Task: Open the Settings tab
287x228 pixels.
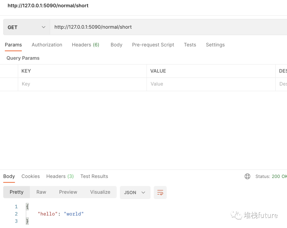Action: (215, 45)
